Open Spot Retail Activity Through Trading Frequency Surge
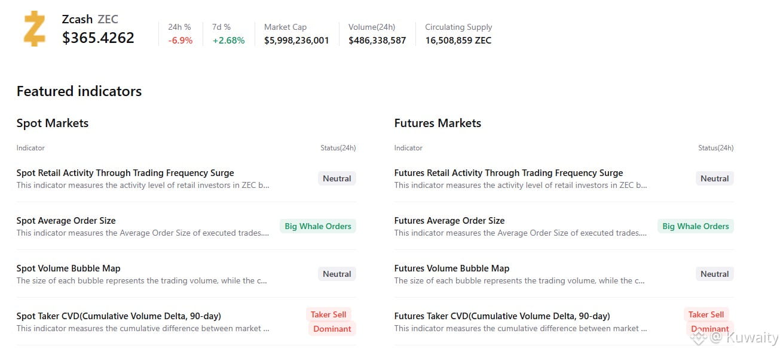Image resolution: width=783 pixels, height=352 pixels. click(x=125, y=173)
